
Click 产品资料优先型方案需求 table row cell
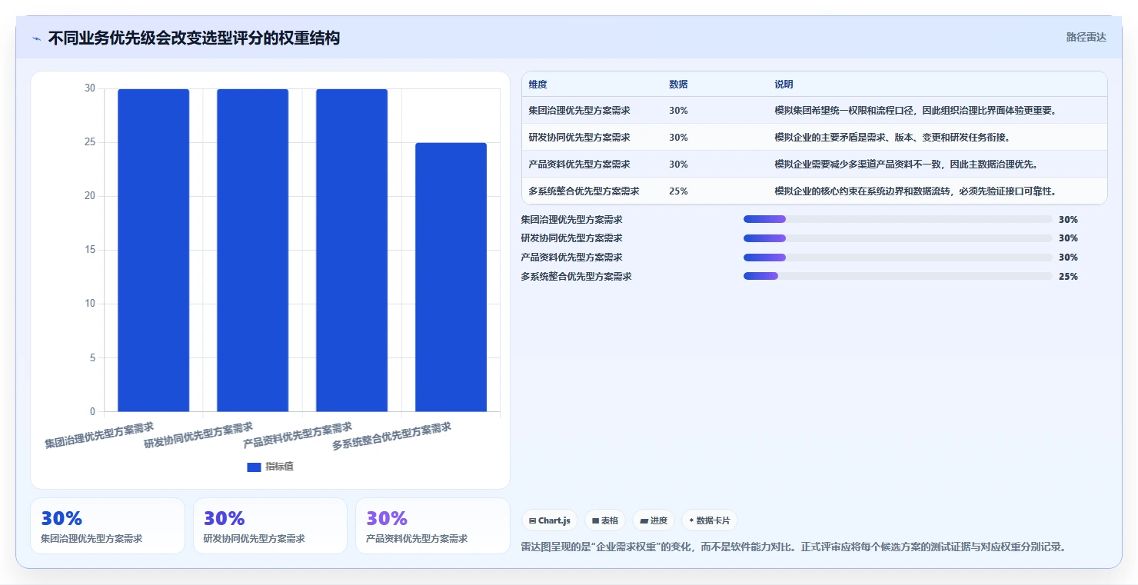(x=579, y=165)
